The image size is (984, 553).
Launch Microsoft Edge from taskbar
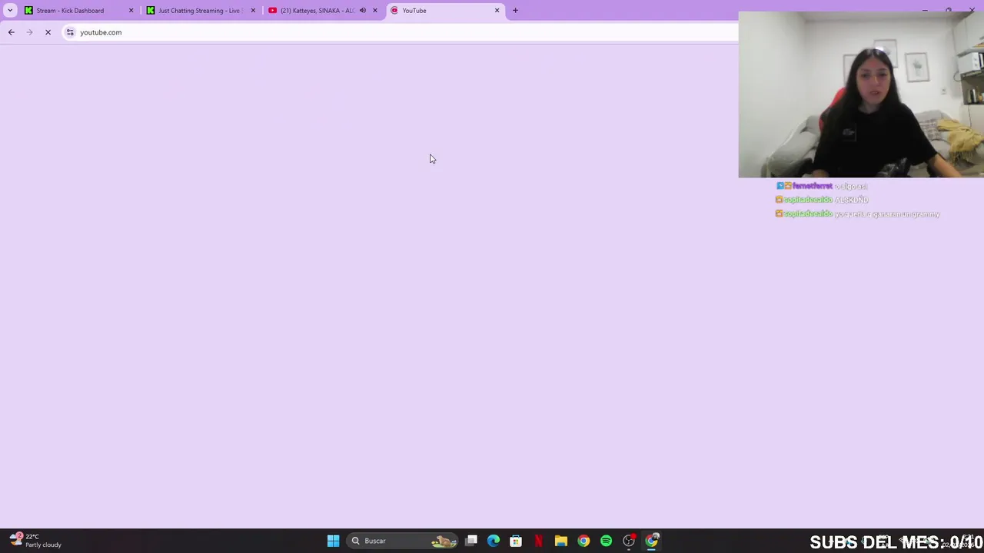click(494, 541)
